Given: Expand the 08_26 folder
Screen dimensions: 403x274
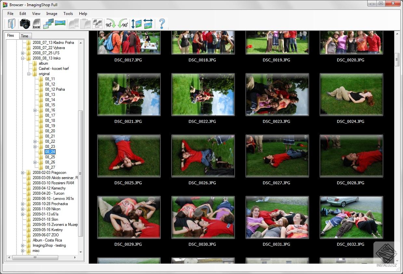Looking at the screenshot, I should pyautogui.click(x=35, y=162).
